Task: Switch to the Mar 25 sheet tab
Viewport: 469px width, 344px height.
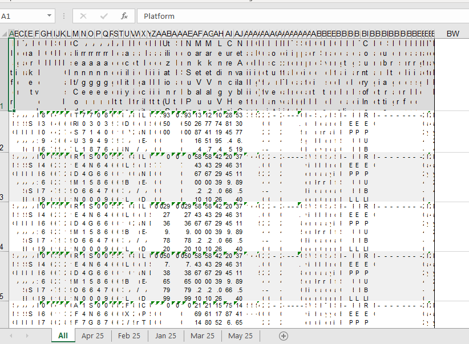Action: [x=203, y=336]
